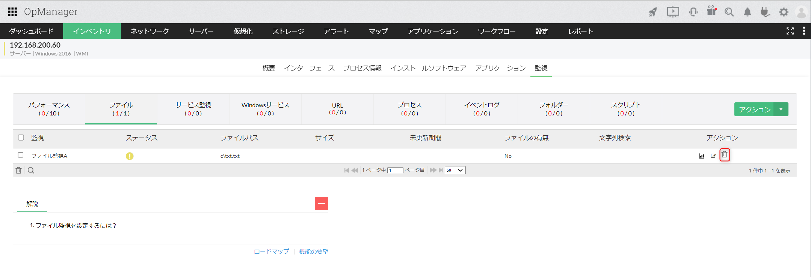811x277 pixels.
Task: Open the user profile avatar
Action: 801,12
